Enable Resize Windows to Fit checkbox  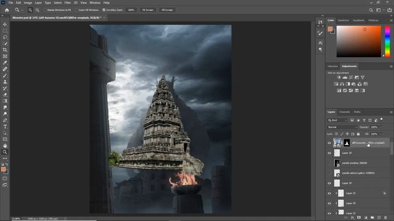45,10
